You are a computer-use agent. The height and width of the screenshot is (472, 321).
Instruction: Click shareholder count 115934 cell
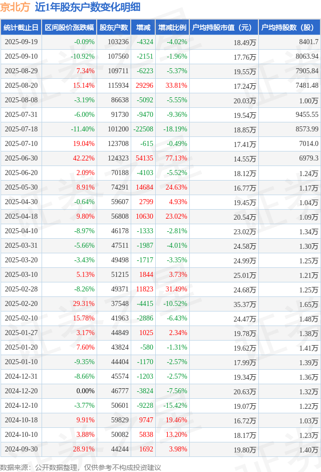[x=118, y=86]
